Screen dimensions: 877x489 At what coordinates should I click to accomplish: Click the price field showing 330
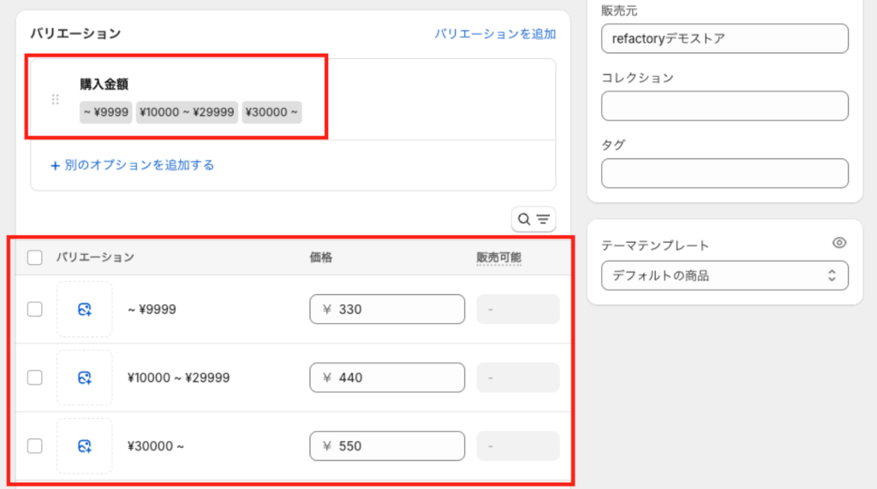(x=387, y=309)
